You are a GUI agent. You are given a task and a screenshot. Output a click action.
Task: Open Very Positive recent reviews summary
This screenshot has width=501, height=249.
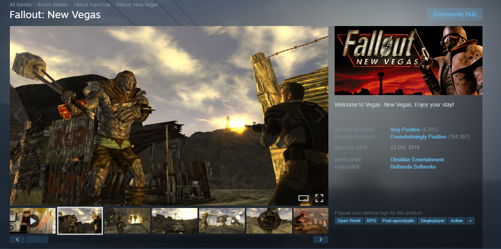click(405, 130)
